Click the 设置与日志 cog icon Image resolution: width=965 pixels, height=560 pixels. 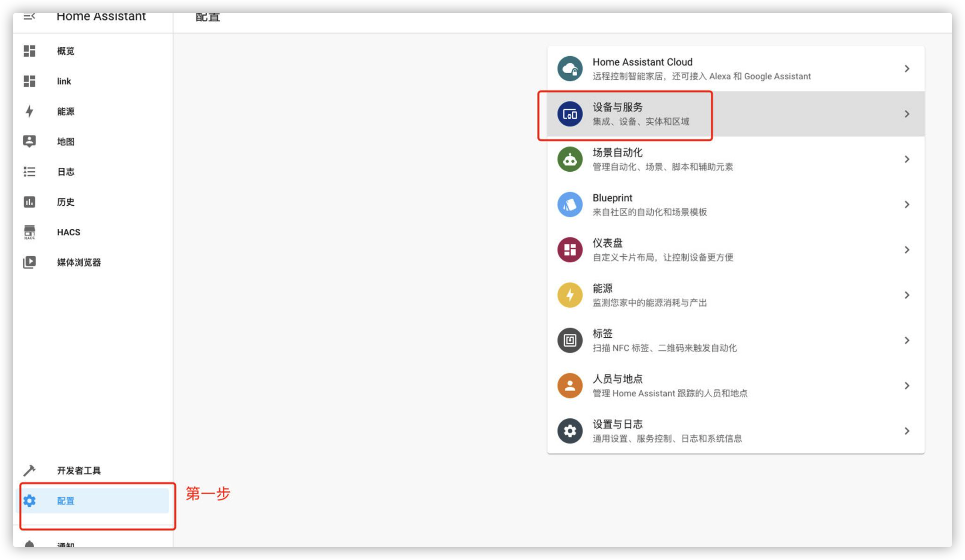pyautogui.click(x=570, y=430)
